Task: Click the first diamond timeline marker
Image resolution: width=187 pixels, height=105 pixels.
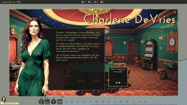Action: (x=66, y=102)
